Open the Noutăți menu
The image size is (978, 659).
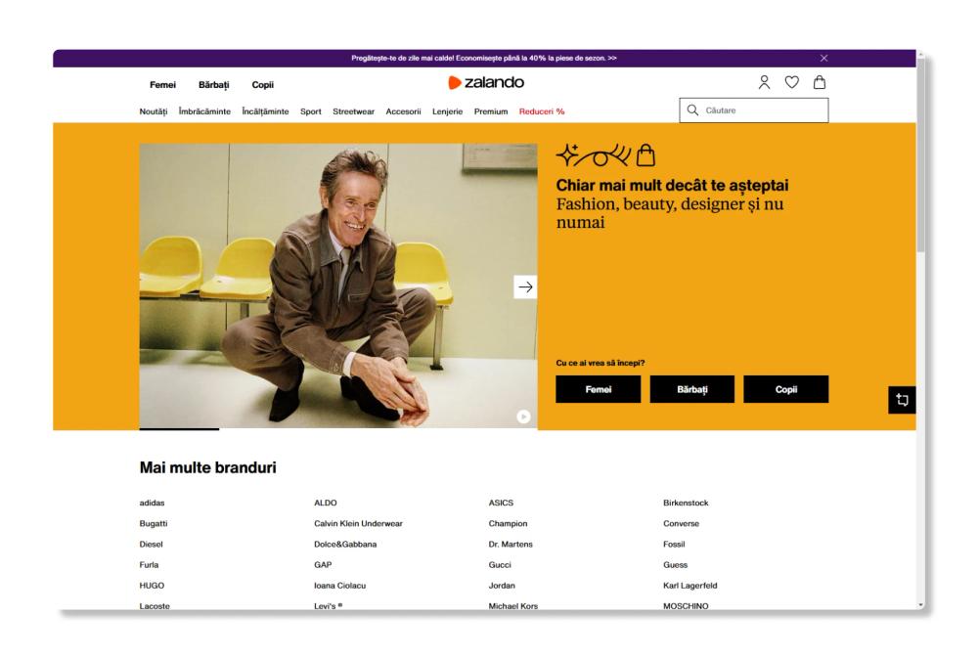coord(154,111)
